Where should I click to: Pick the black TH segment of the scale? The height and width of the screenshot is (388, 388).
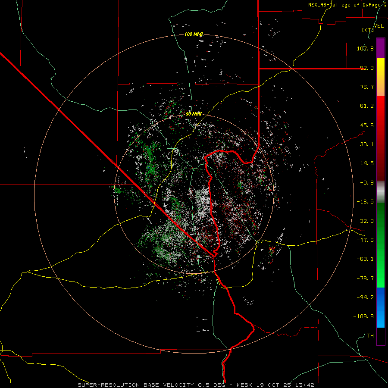(381, 336)
